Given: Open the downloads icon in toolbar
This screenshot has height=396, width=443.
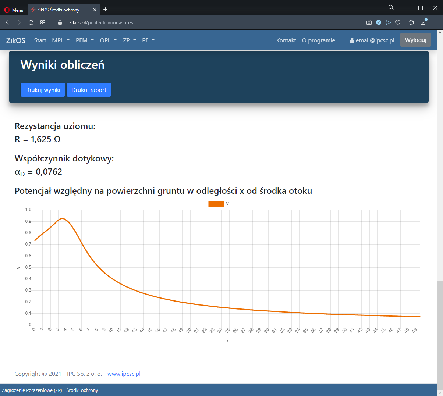Looking at the screenshot, I should [x=423, y=22].
